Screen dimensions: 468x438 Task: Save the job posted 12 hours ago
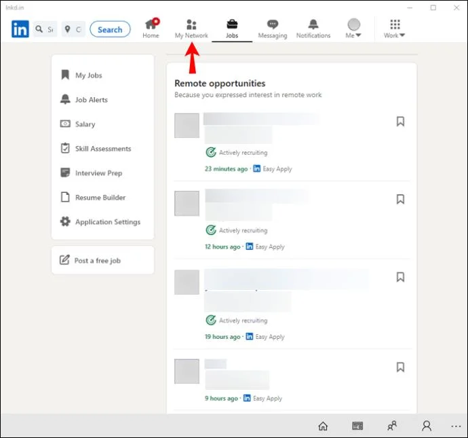pyautogui.click(x=400, y=199)
